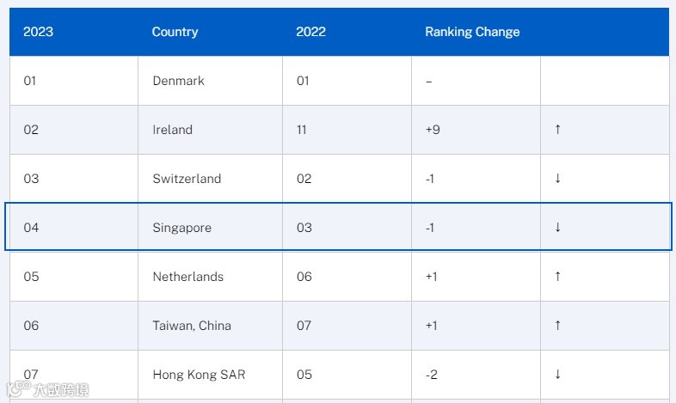Click the +9 ranking change value
The width and height of the screenshot is (676, 403).
click(433, 130)
